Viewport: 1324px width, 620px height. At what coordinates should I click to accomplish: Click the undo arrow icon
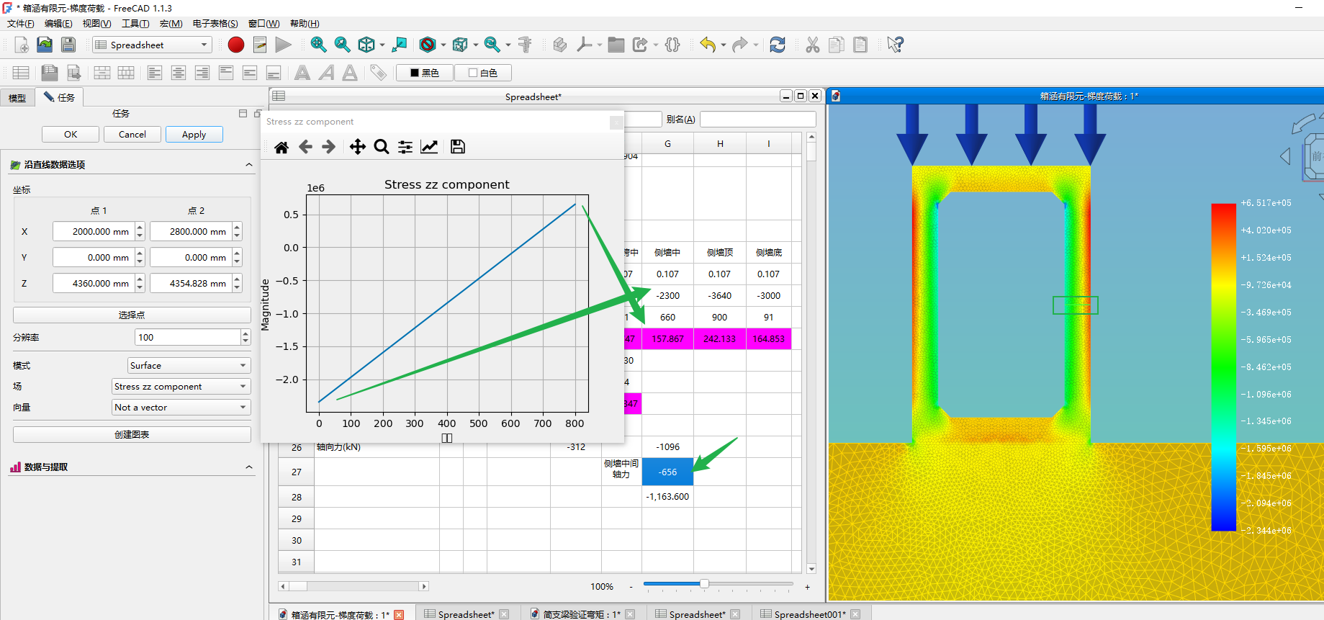pyautogui.click(x=708, y=45)
